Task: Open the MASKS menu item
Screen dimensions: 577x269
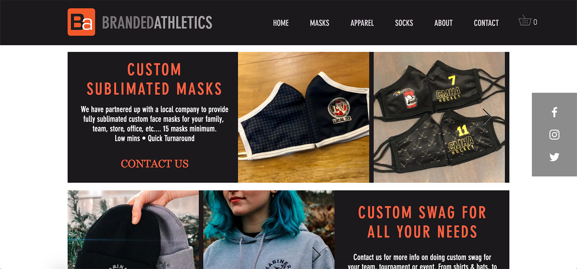Action: [320, 23]
